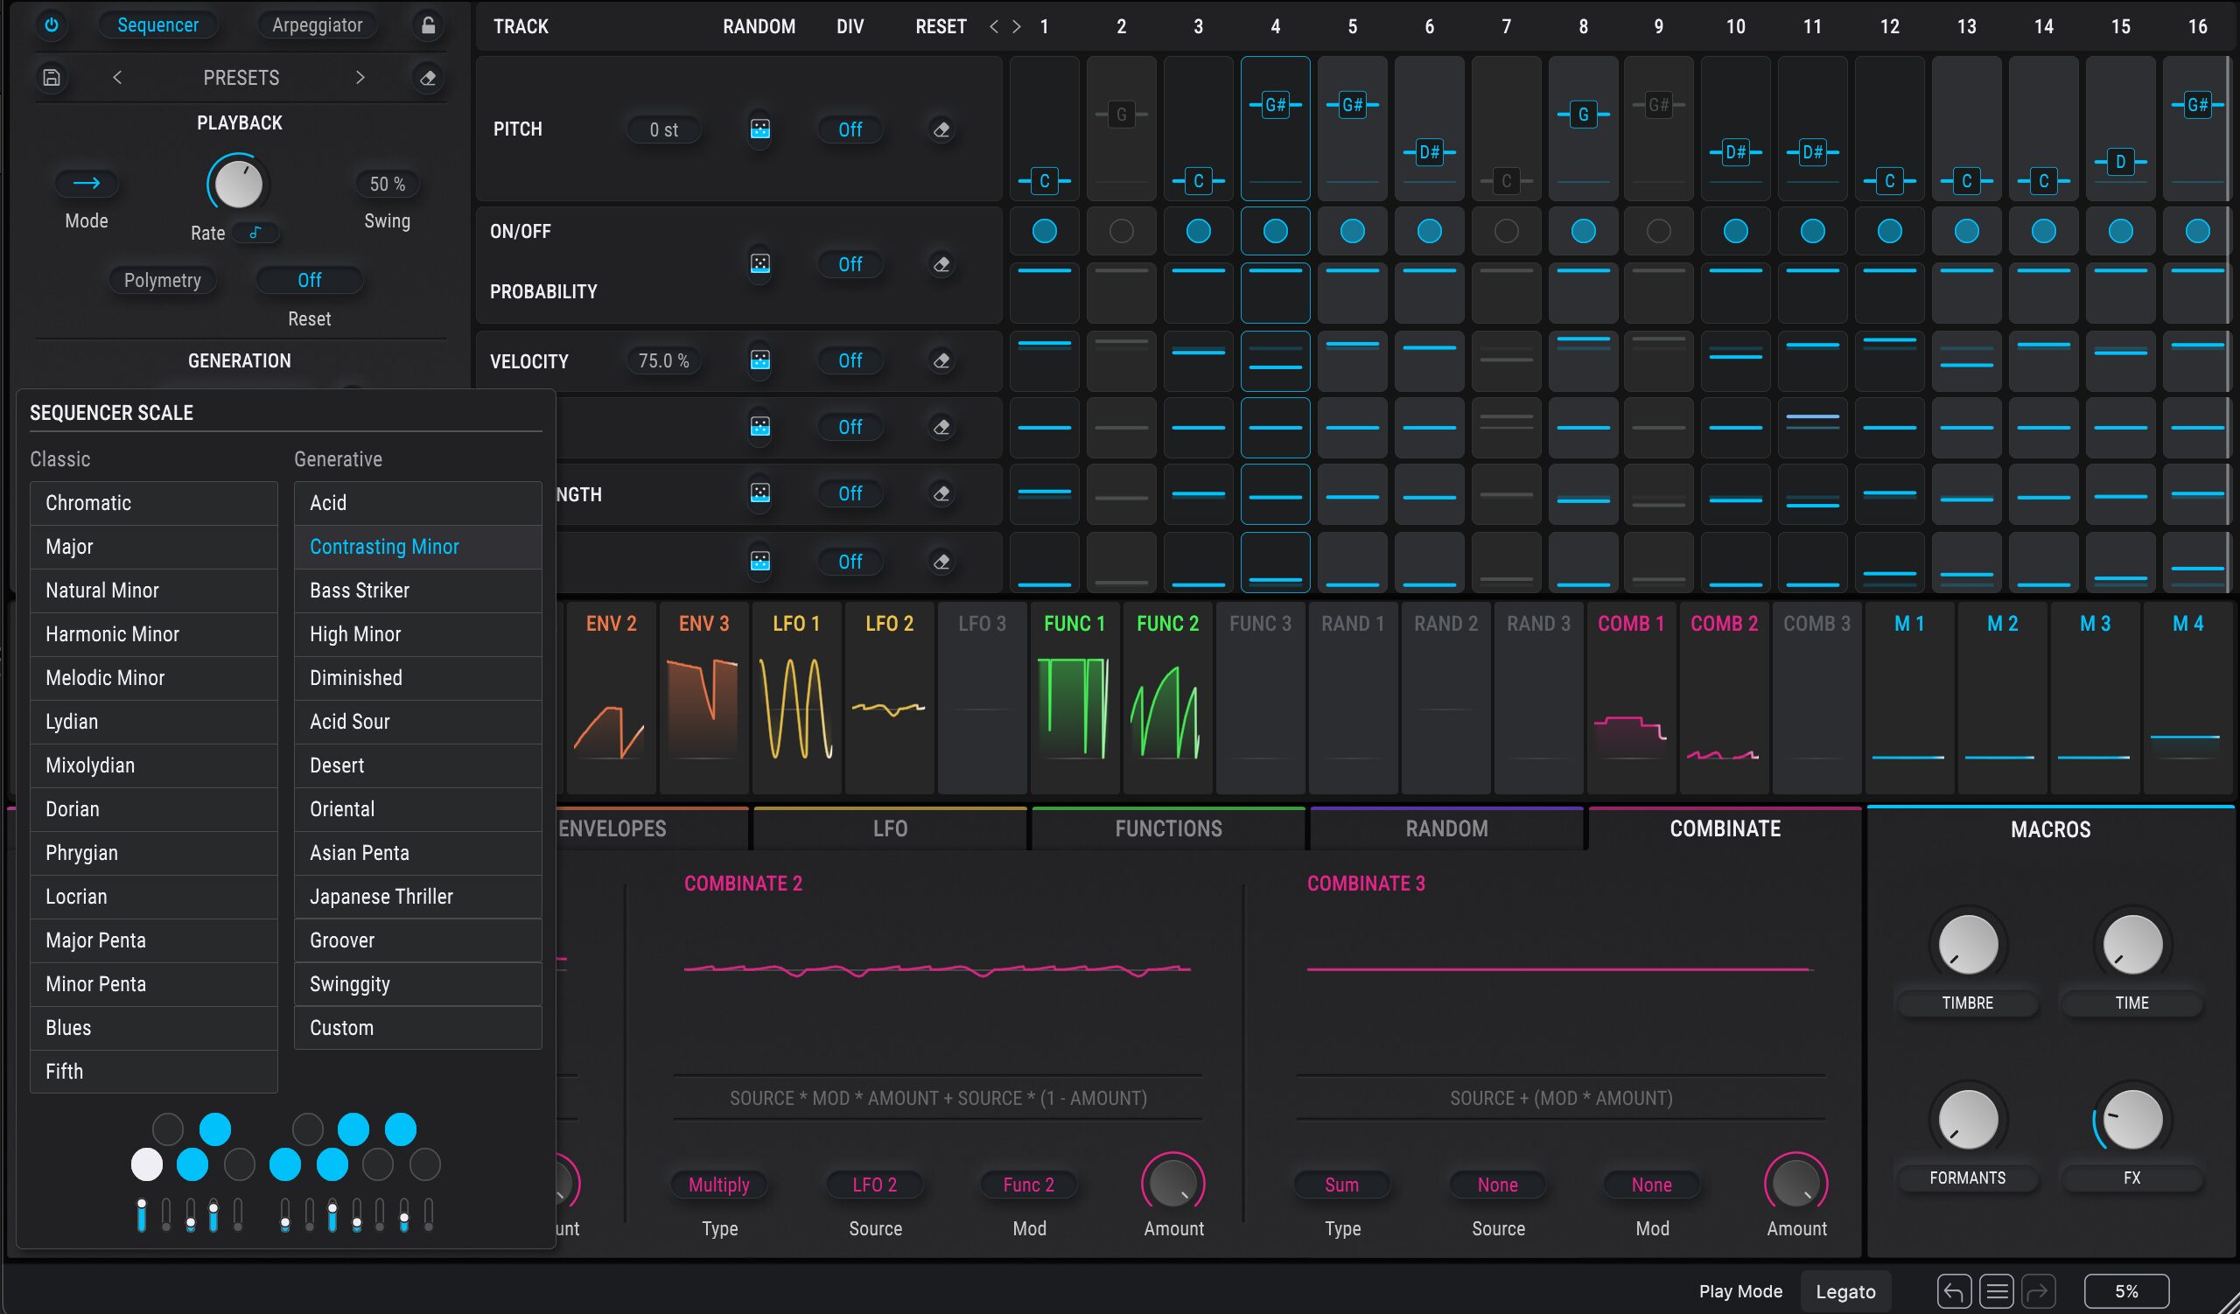2240x1314 pixels.
Task: Toggle step 16 on/off circle
Action: tap(2196, 231)
